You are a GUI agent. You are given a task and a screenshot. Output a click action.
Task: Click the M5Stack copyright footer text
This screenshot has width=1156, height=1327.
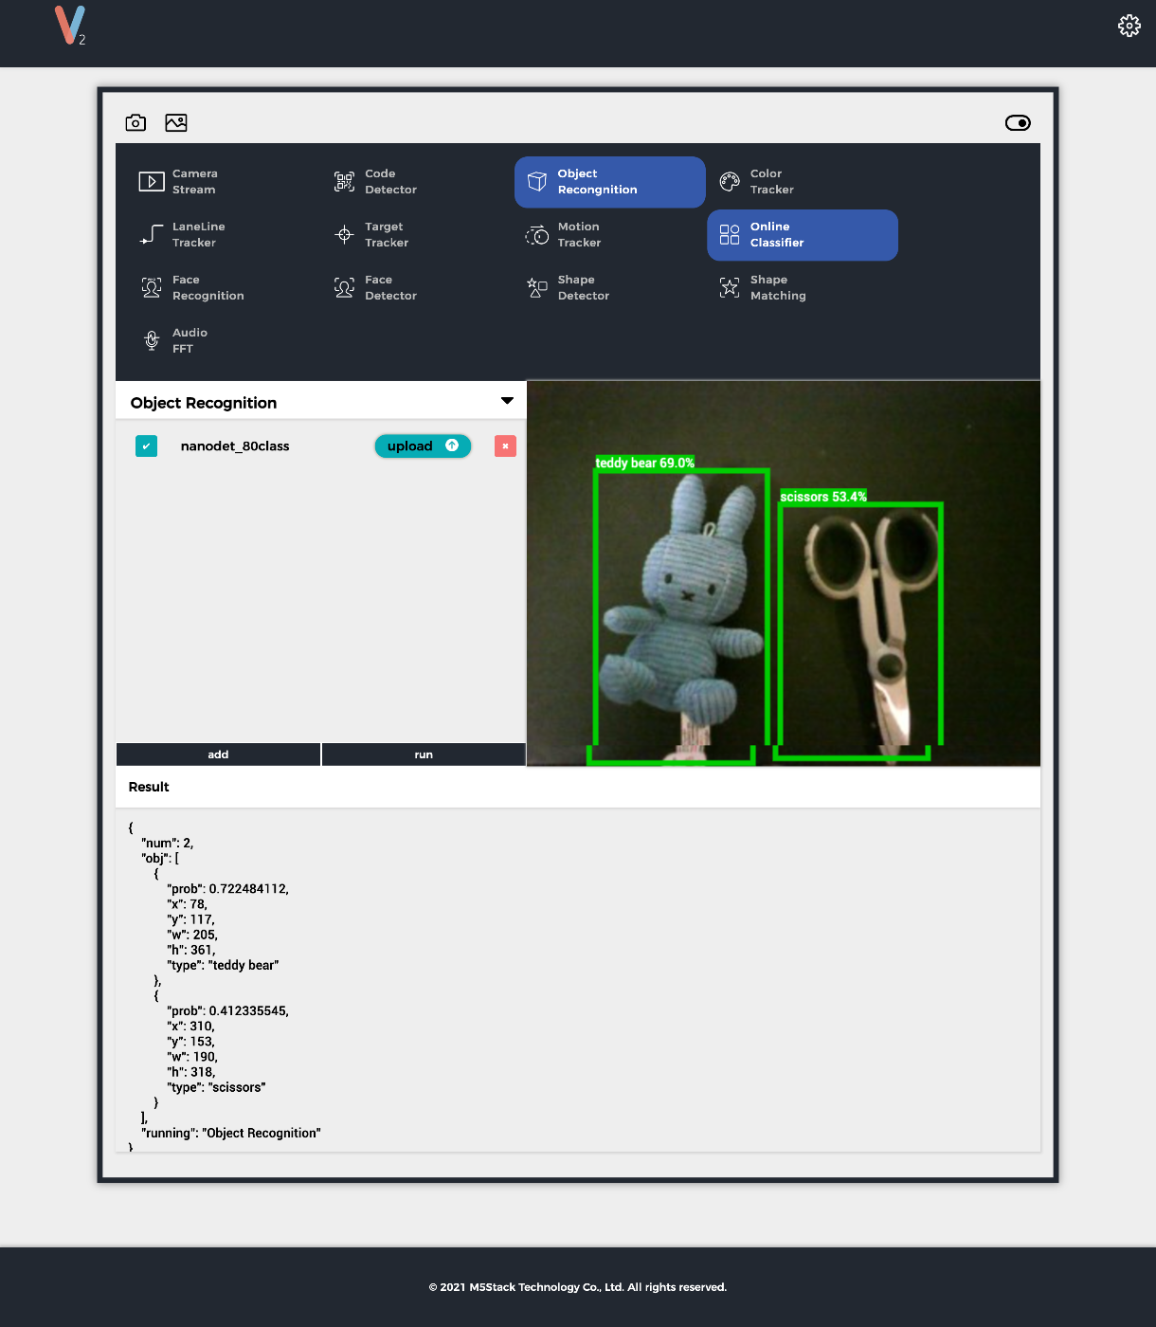click(578, 1287)
